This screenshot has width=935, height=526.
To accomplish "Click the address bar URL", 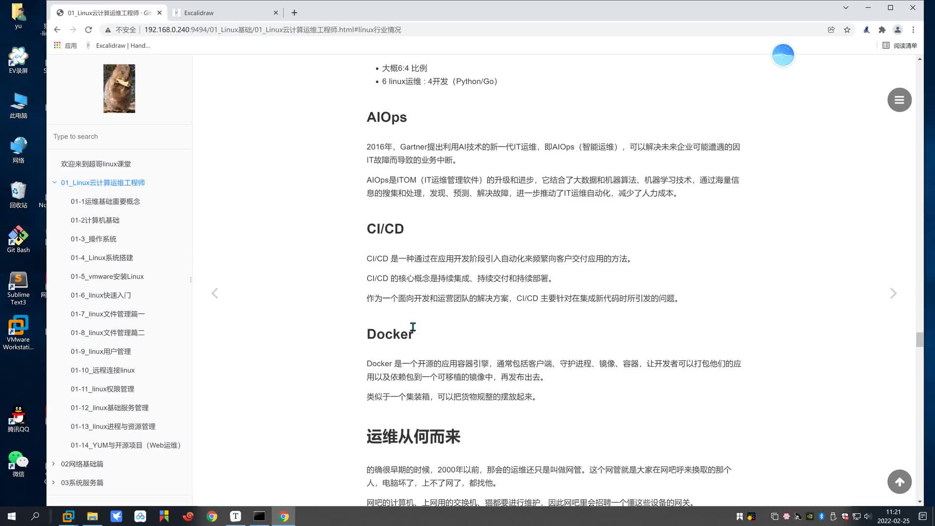I will coord(273,30).
